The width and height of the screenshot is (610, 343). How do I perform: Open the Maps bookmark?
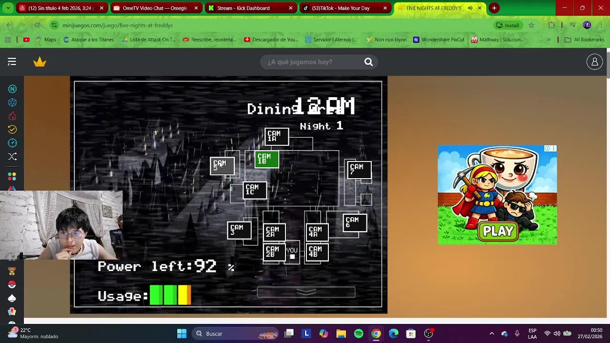(46, 40)
